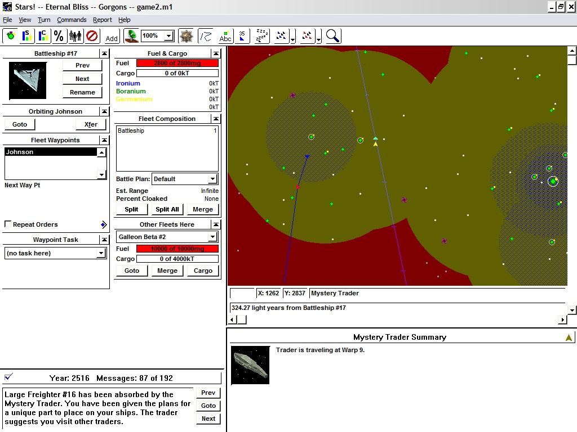Screen dimensions: 577x432
Task: Click the Cargo button for Galleon Beta
Action: 203,271
